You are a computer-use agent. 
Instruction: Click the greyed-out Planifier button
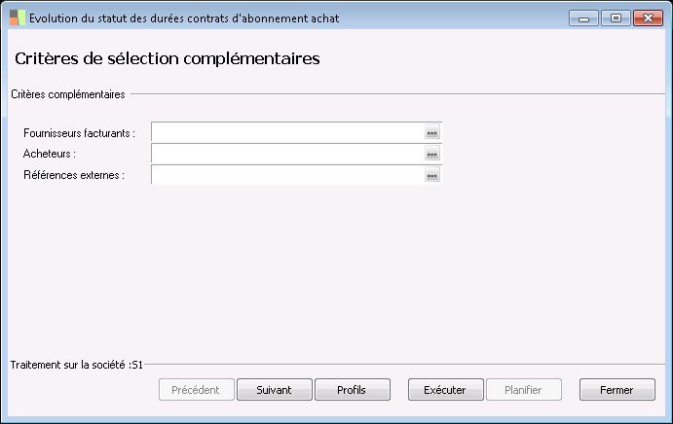point(524,390)
